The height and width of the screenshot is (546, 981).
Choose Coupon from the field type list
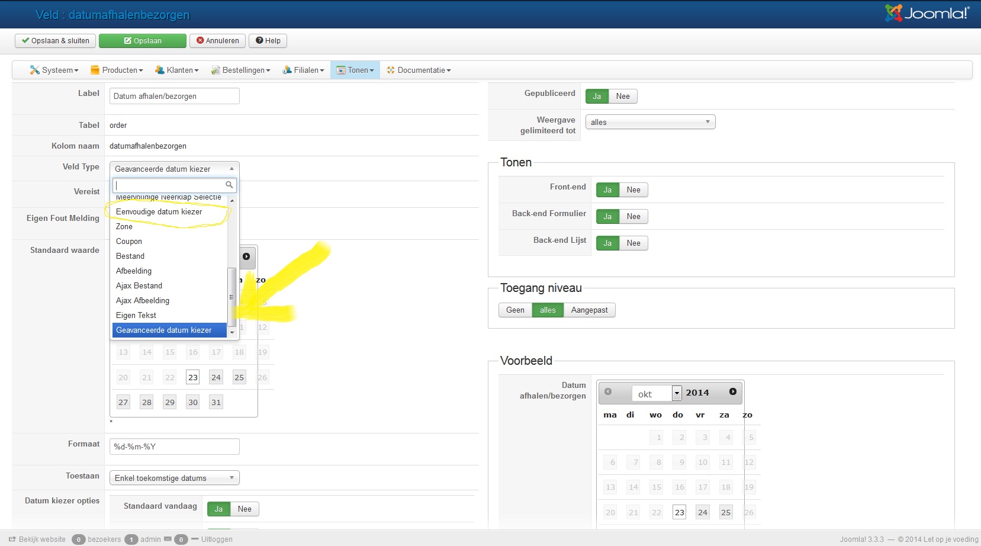pos(169,242)
